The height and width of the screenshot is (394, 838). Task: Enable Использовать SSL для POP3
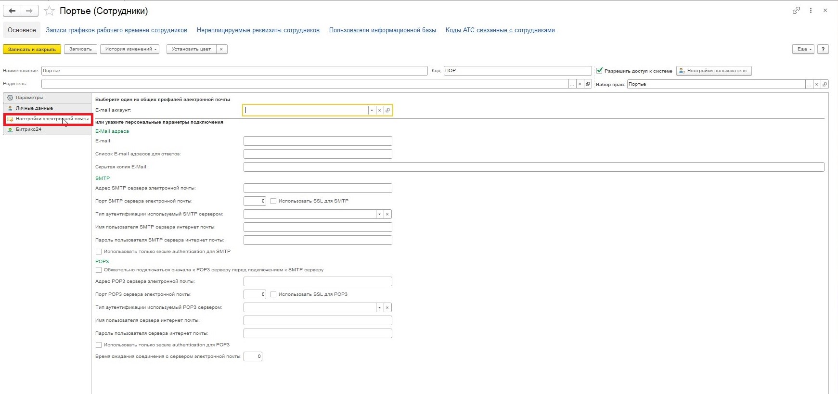point(273,294)
